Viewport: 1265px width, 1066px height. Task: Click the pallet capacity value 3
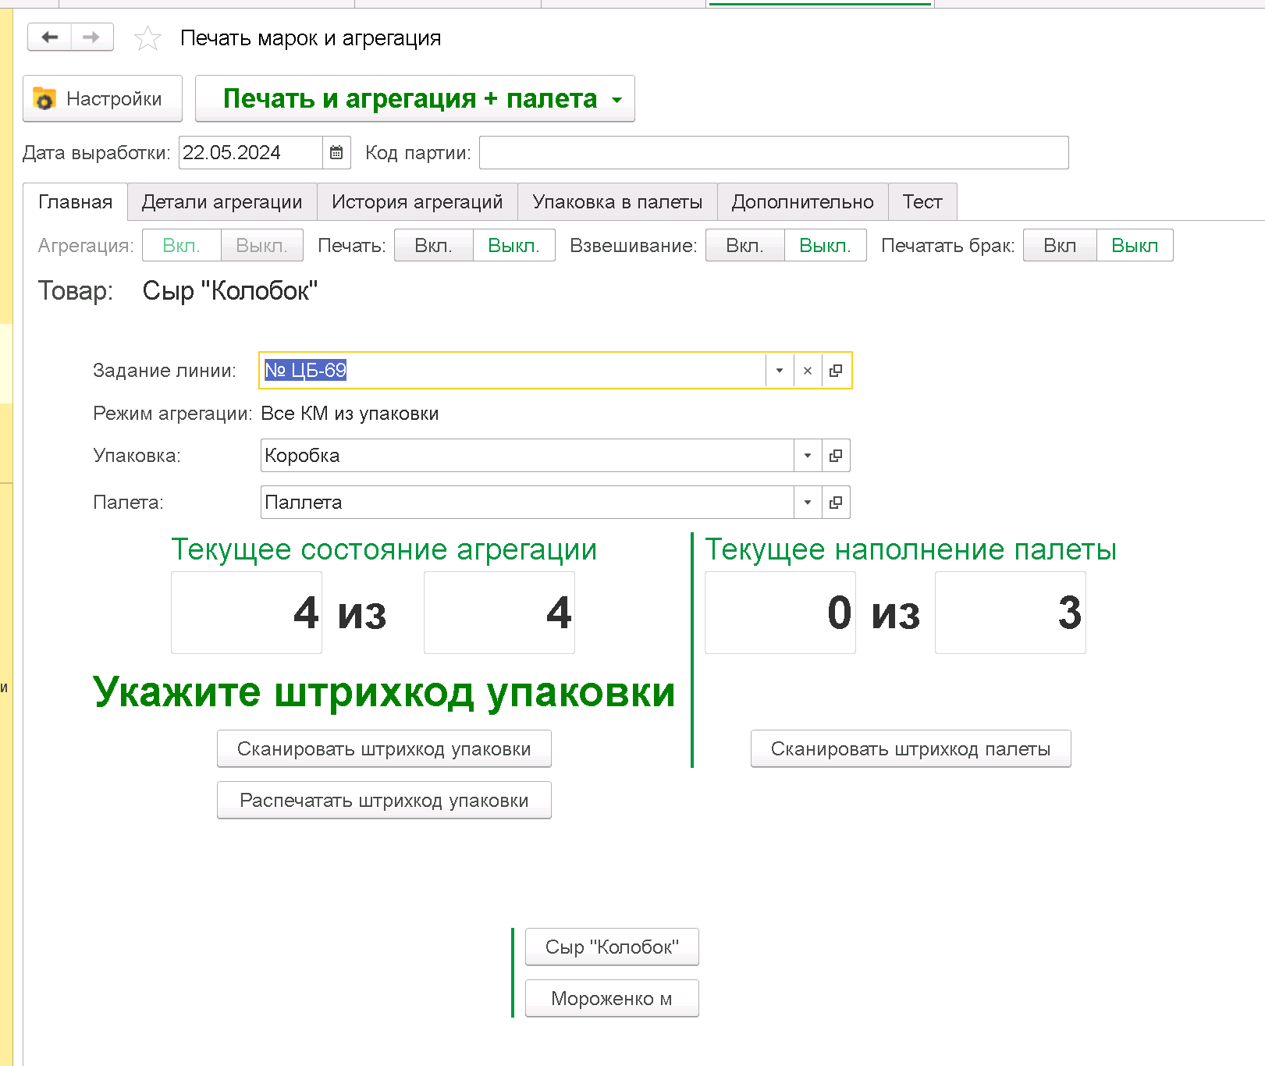[x=1010, y=613]
